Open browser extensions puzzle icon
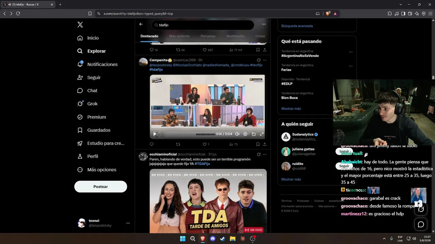 [x=390, y=14]
